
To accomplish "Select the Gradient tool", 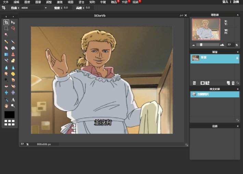I will tap(6, 54).
